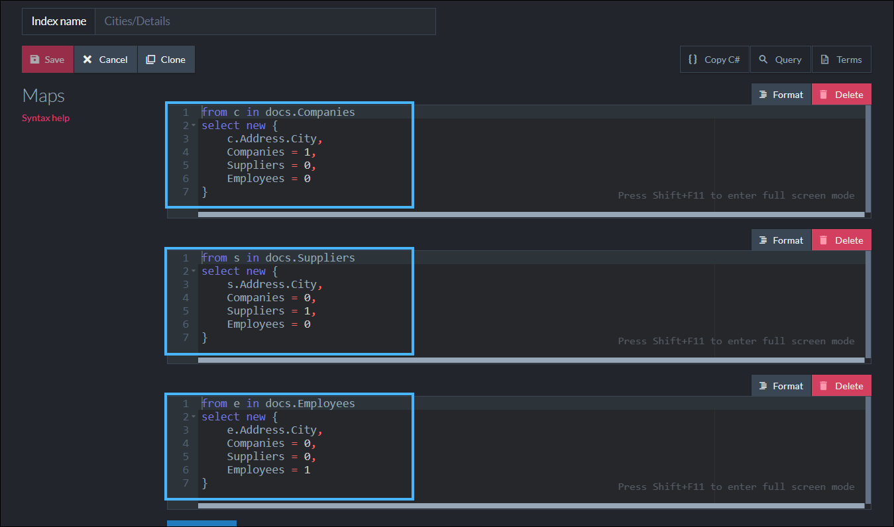The image size is (894, 527).
Task: Click the trash icon on Employees map Delete
Action: pyautogui.click(x=824, y=386)
